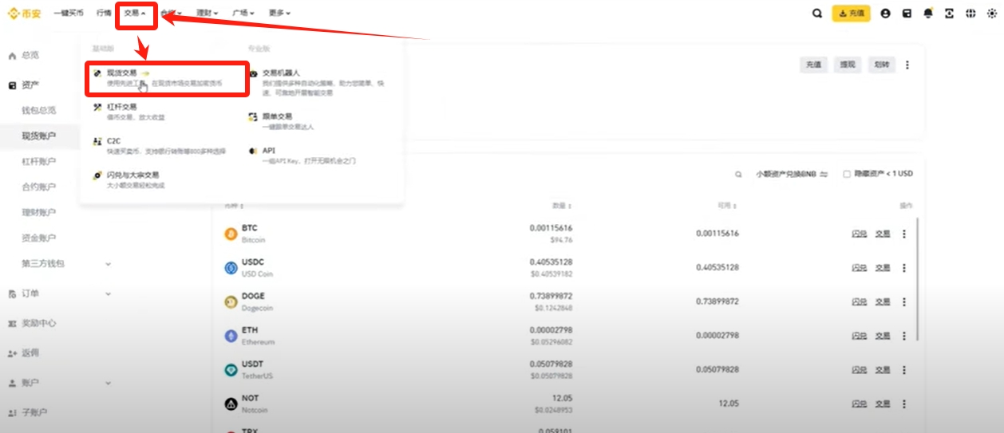Screen dimensions: 1004x433
Task: Open 一键买币 in top navigation
Action: point(69,14)
